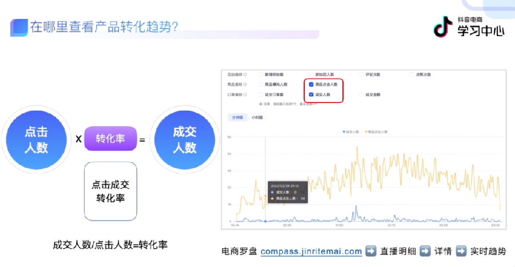The width and height of the screenshot is (515, 267).
Task: Select the 商品曝光人数 checkbox
Action: [x=261, y=84]
